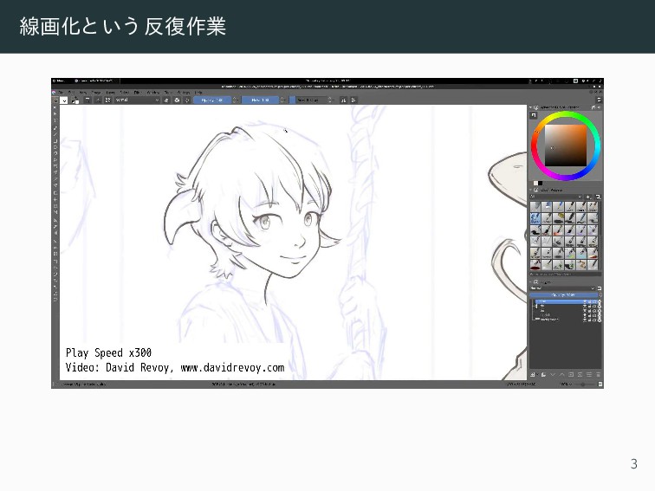Screen dimensions: 655x491
Task: Click the Flow slider in top toolbar
Action: (260, 100)
